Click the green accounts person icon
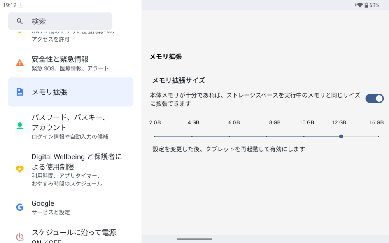This screenshot has width=389, height=243. click(19, 126)
